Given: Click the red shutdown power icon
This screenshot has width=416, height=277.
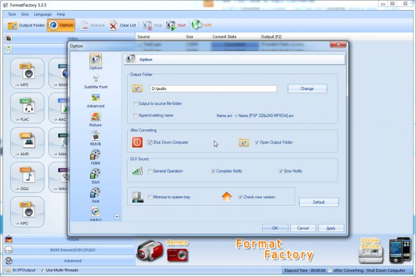Looking at the screenshot, I should (x=137, y=143).
